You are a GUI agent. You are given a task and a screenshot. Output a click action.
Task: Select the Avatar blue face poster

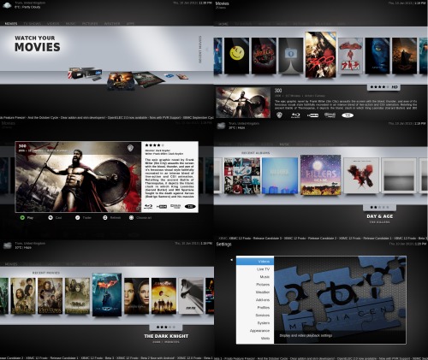point(377,56)
